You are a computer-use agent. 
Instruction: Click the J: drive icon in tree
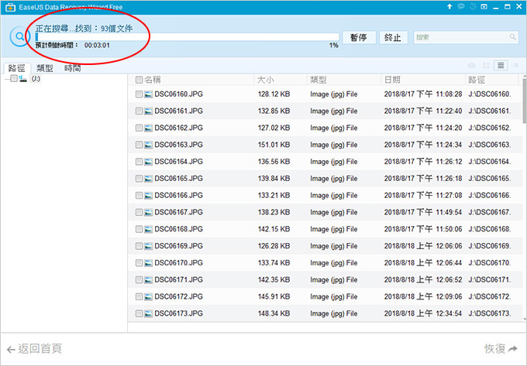click(x=22, y=79)
